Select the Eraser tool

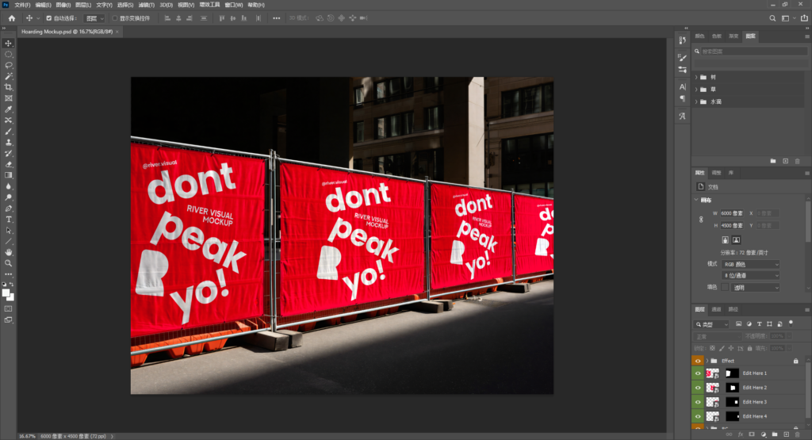[8, 164]
